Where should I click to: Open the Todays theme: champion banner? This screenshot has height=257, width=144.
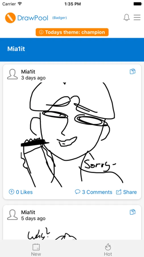[x=72, y=32]
